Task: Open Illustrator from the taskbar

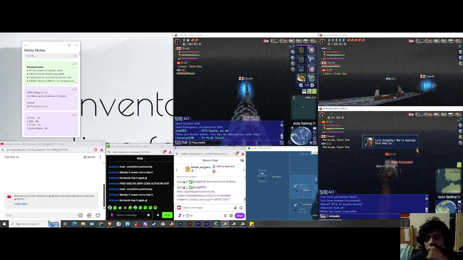Action: [x=189, y=224]
